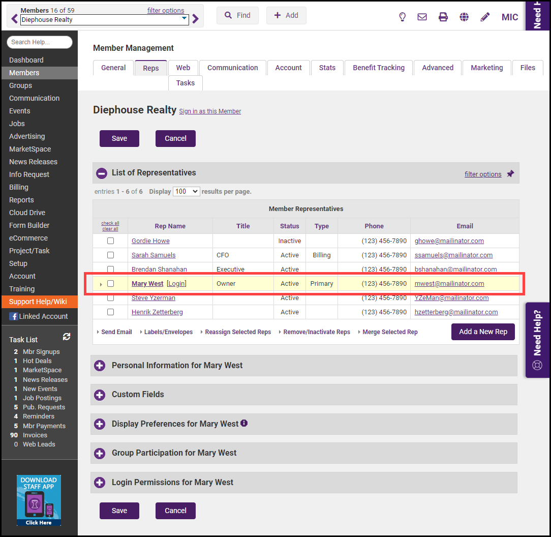Click the Add a New Rep button
This screenshot has width=551, height=537.
pos(483,332)
